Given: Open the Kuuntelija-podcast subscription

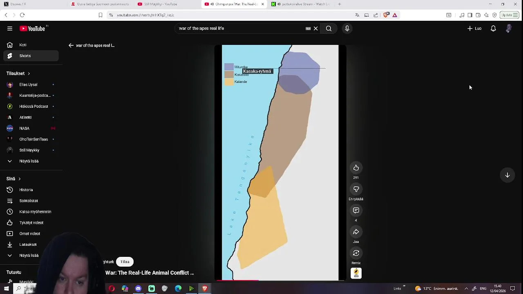Looking at the screenshot, I should (31, 96).
